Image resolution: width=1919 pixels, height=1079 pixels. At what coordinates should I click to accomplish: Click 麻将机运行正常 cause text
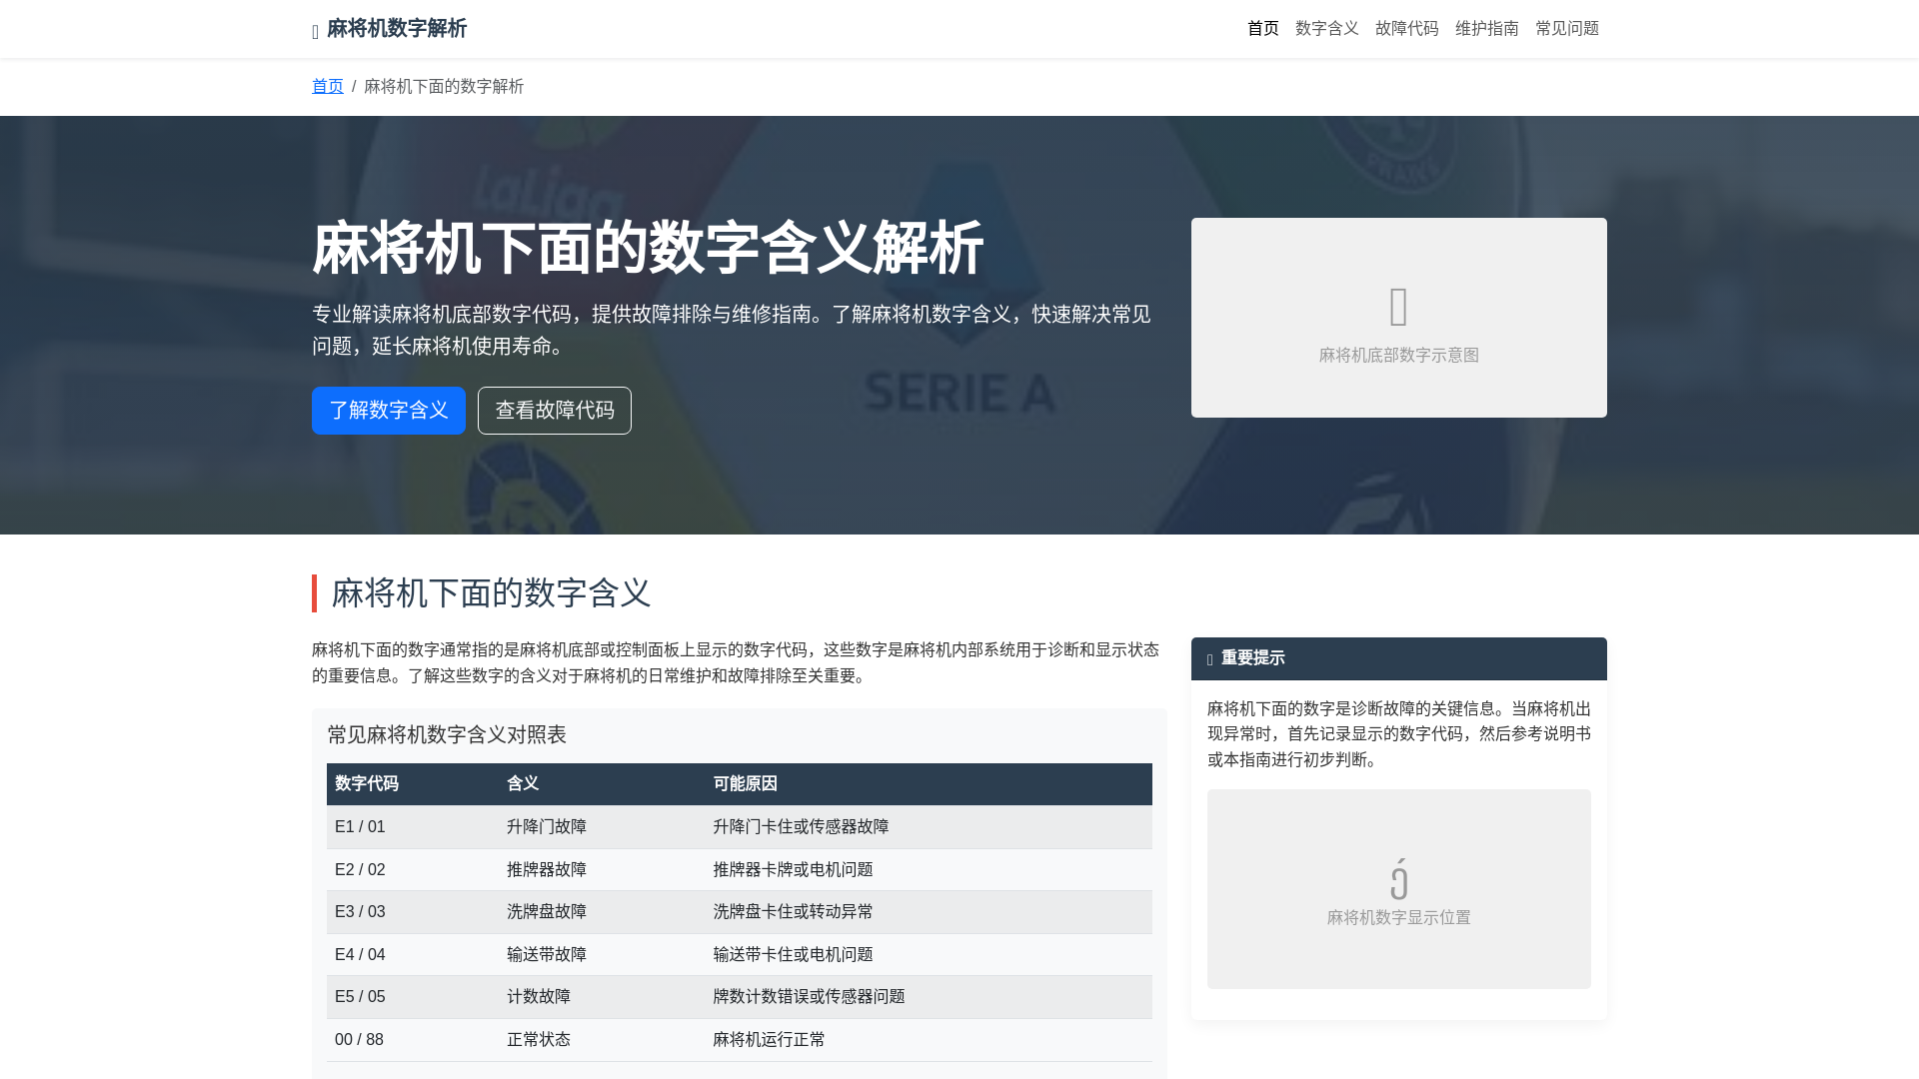pyautogui.click(x=769, y=1040)
